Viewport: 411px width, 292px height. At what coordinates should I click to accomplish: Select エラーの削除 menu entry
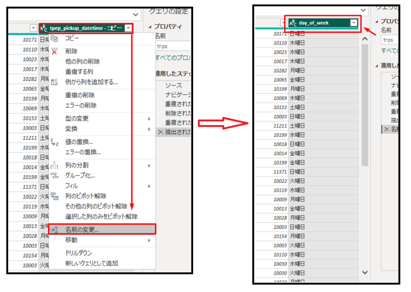(x=81, y=106)
